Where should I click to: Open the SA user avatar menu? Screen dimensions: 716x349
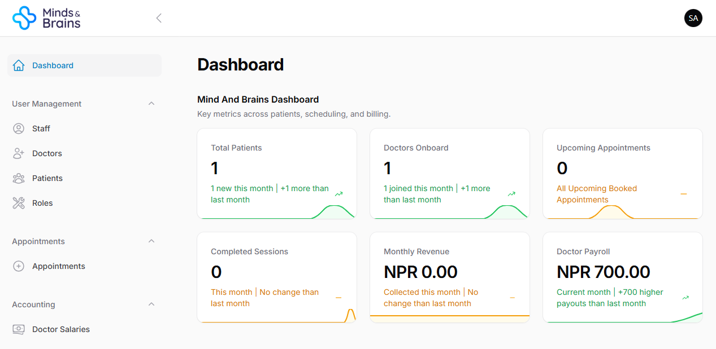693,18
